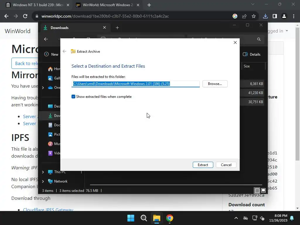Open the Windows Start menu

point(131,218)
